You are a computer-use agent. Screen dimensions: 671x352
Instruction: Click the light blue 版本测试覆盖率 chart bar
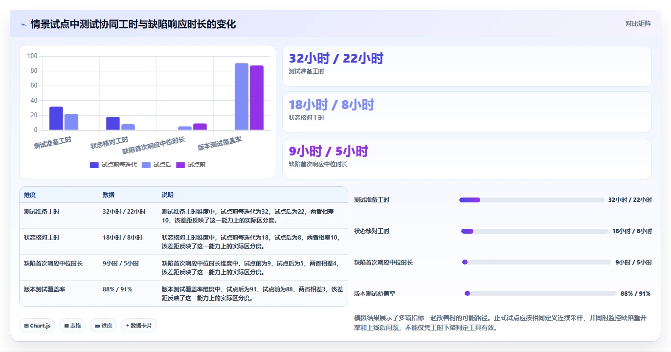242,97
